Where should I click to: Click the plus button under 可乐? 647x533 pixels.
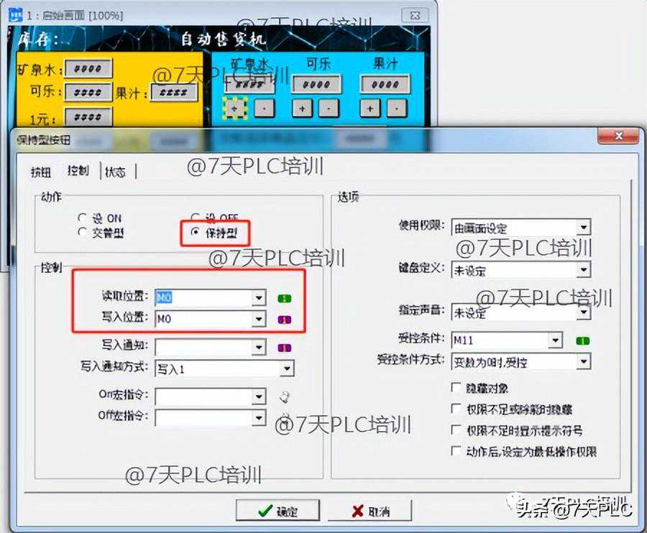point(301,108)
